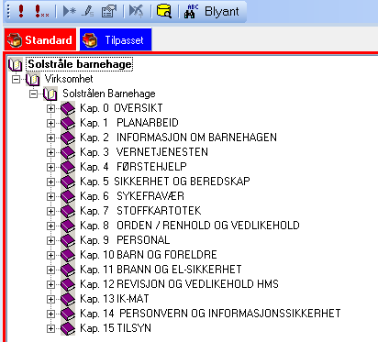Click the Blyant toolbar label
Image resolution: width=378 pixels, height=342 pixels.
coord(222,12)
